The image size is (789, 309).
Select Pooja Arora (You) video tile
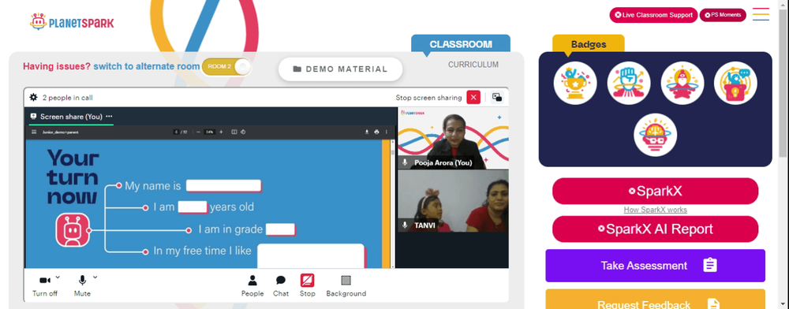coord(453,138)
